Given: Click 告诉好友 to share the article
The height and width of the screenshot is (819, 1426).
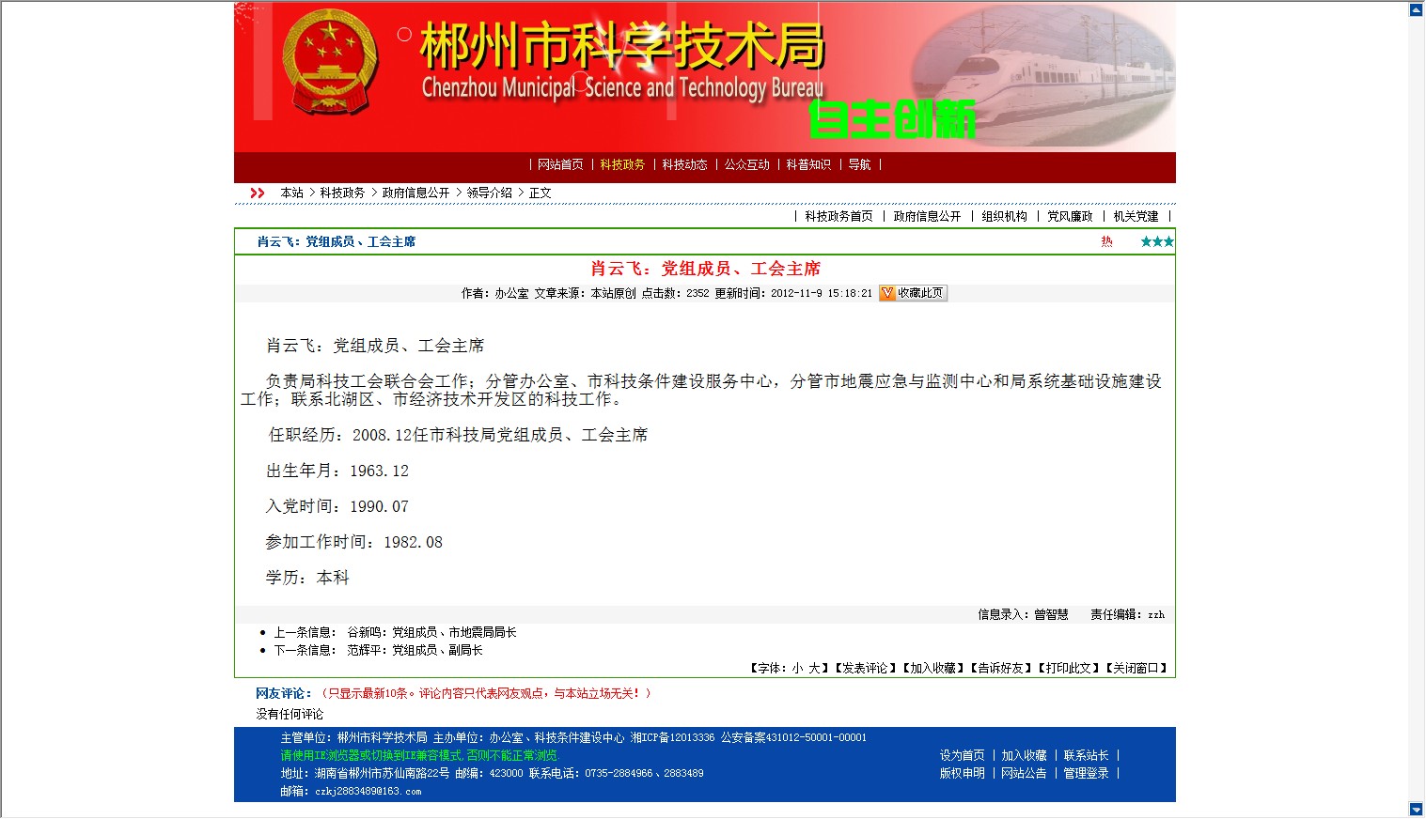Looking at the screenshot, I should 1000,668.
